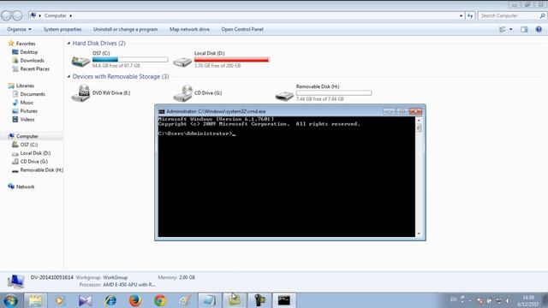Click the language indicator in system tray

point(453,299)
